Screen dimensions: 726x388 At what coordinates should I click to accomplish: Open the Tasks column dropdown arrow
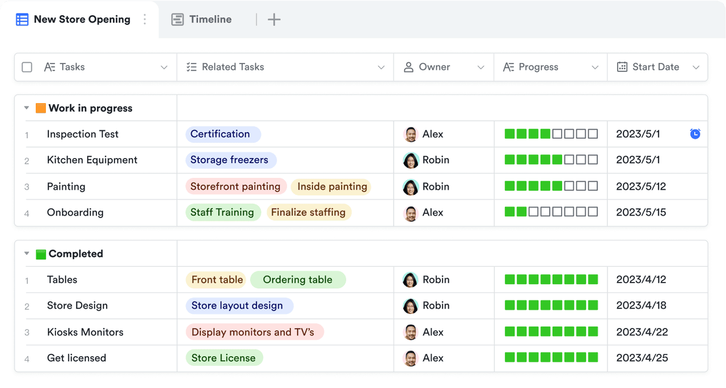click(164, 67)
